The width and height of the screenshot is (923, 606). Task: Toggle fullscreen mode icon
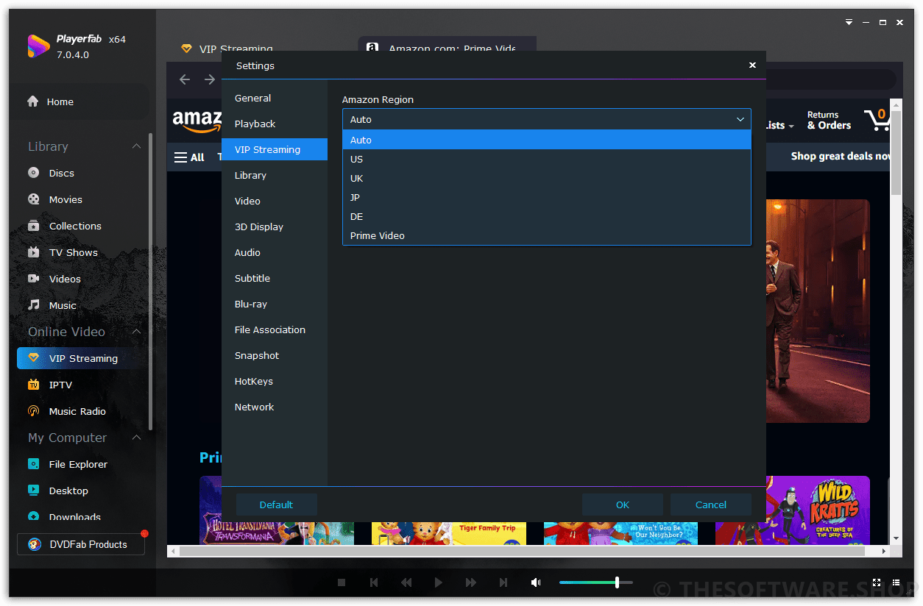[x=877, y=582]
